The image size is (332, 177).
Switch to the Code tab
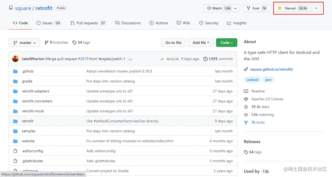[x=20, y=23]
